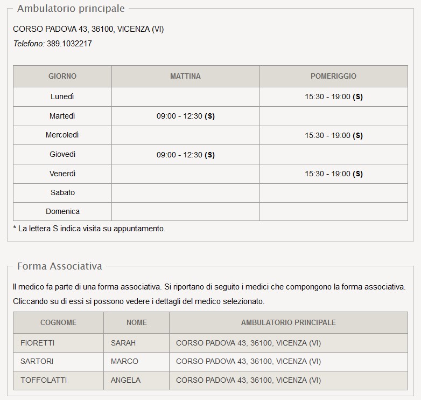The height and width of the screenshot is (400, 421).
Task: Click Martedì morning slot 09:00 - 12:30
Action: (x=185, y=116)
